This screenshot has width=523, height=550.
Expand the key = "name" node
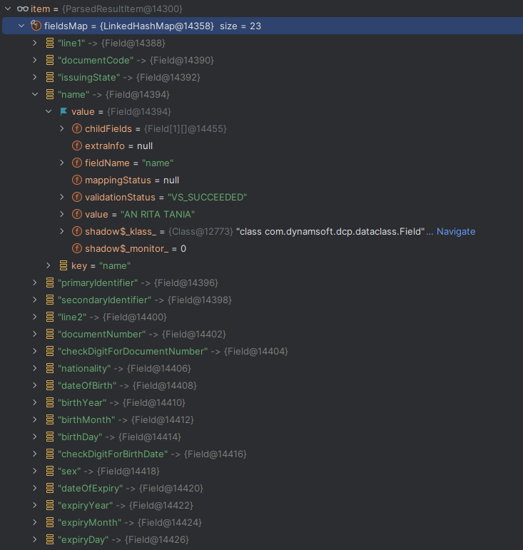pyautogui.click(x=49, y=265)
